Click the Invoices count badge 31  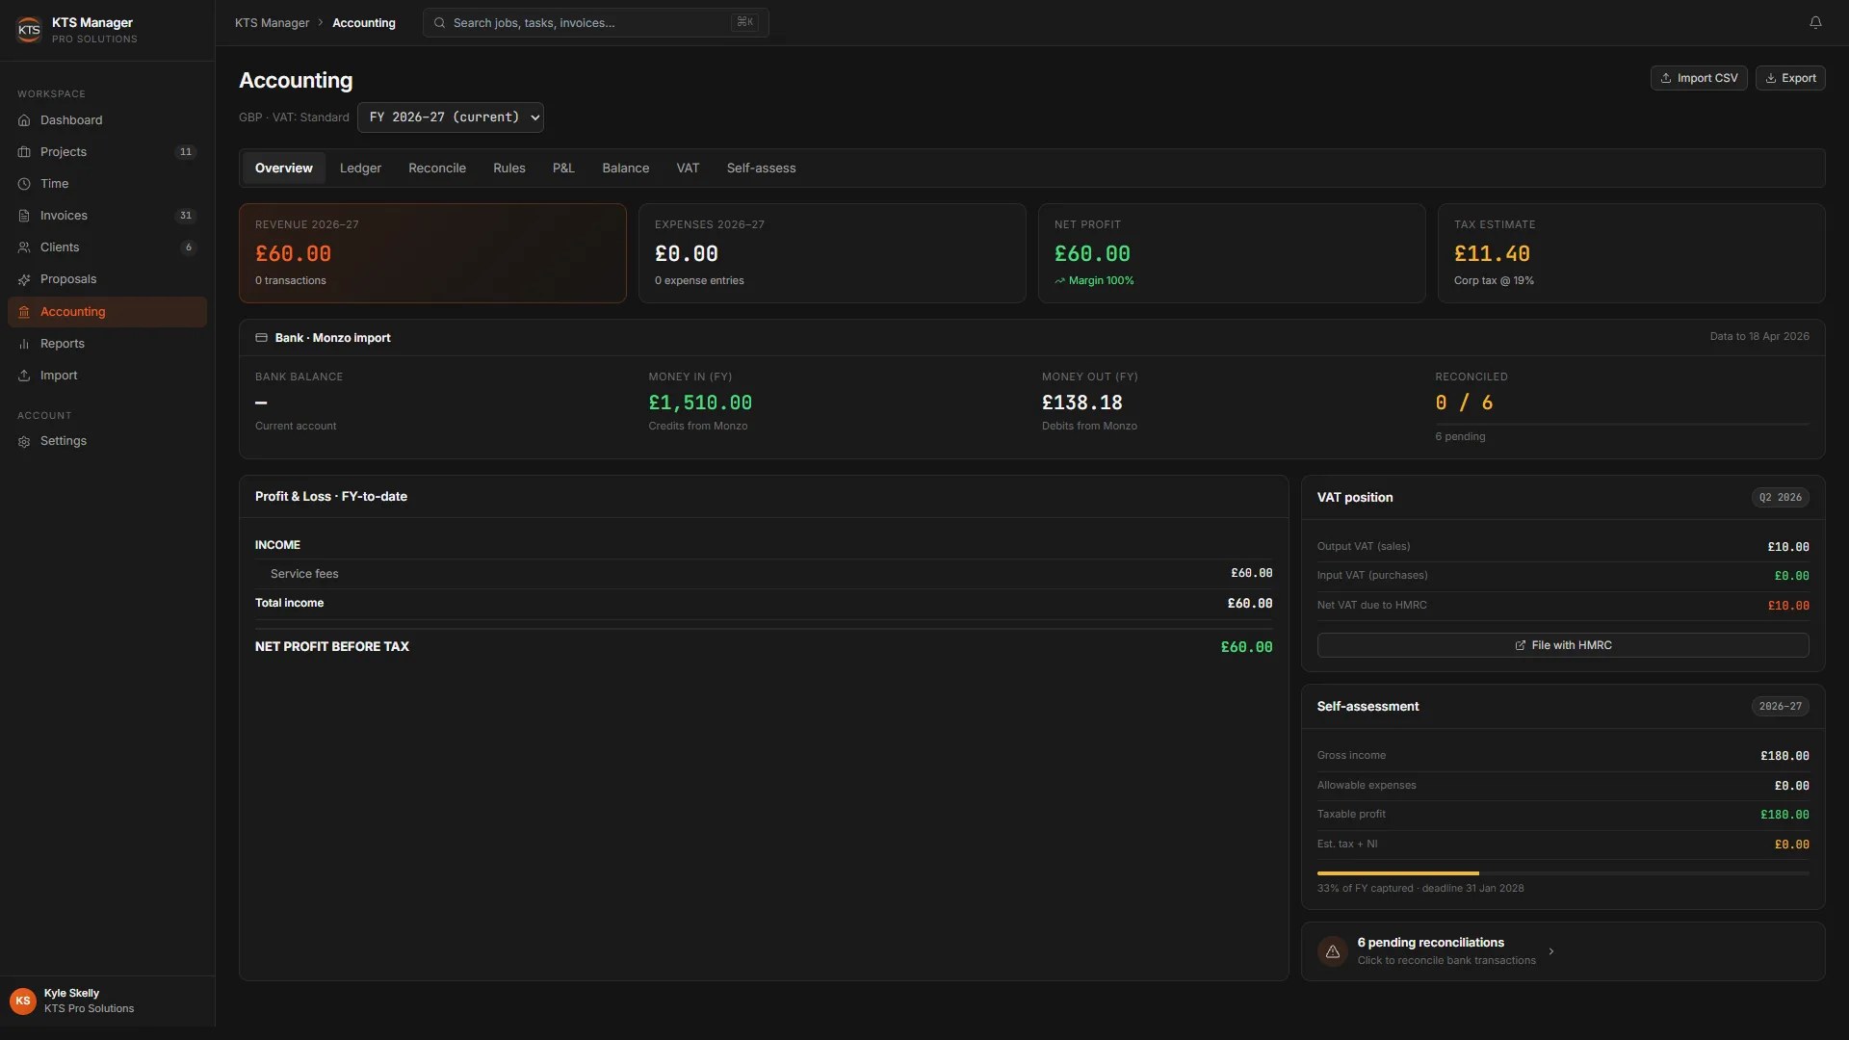[186, 216]
